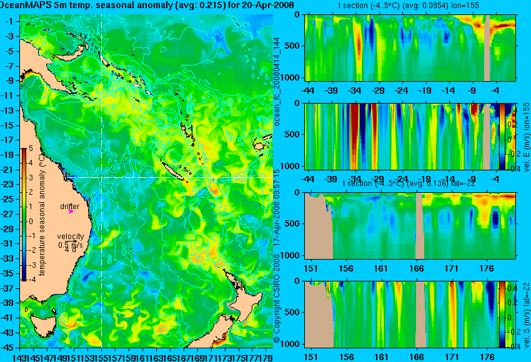Select the 't section ... lat=-22' panel title
Image resolution: width=531 pixels, height=362 pixels.
click(409, 183)
